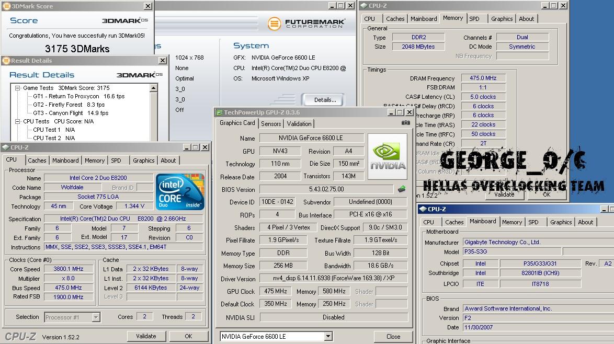Viewport: 614px width, 344px height.
Task: Click the CPU Test 1 row
Action: click(54, 130)
